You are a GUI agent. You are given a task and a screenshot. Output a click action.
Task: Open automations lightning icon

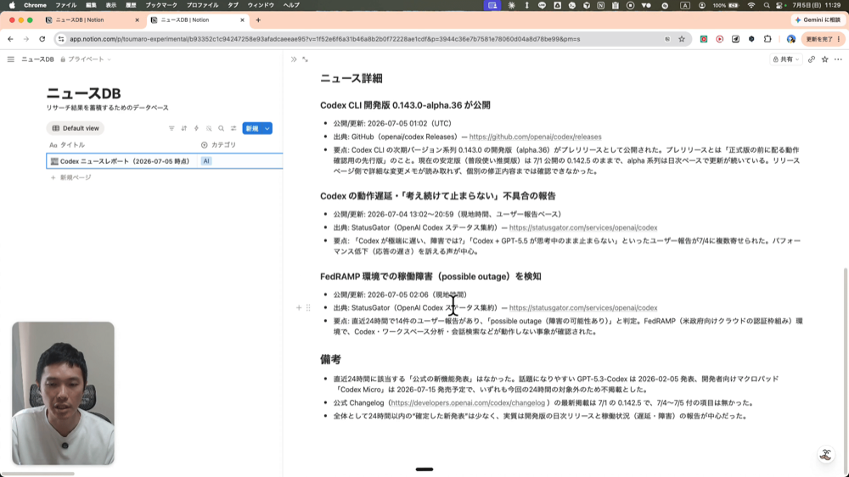pyautogui.click(x=197, y=128)
